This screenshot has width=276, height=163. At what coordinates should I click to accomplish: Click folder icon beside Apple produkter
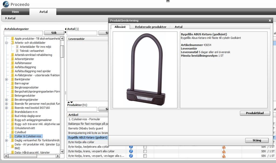pos(12,38)
